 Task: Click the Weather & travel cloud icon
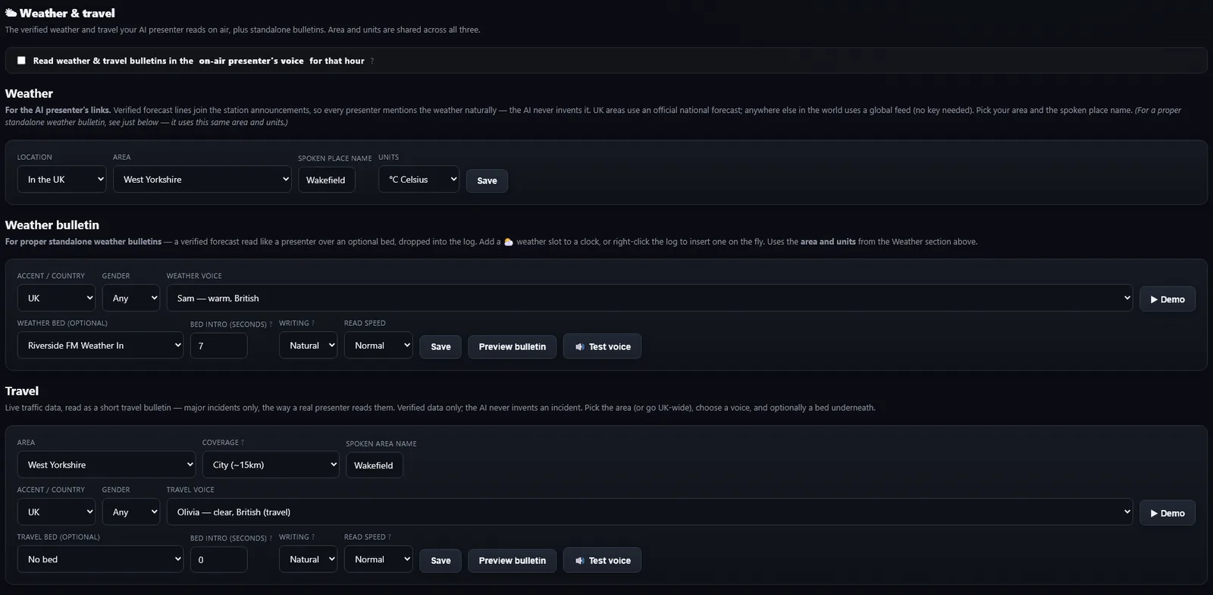[11, 13]
